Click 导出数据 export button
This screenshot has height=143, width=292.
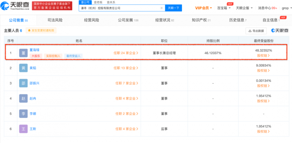(256, 31)
